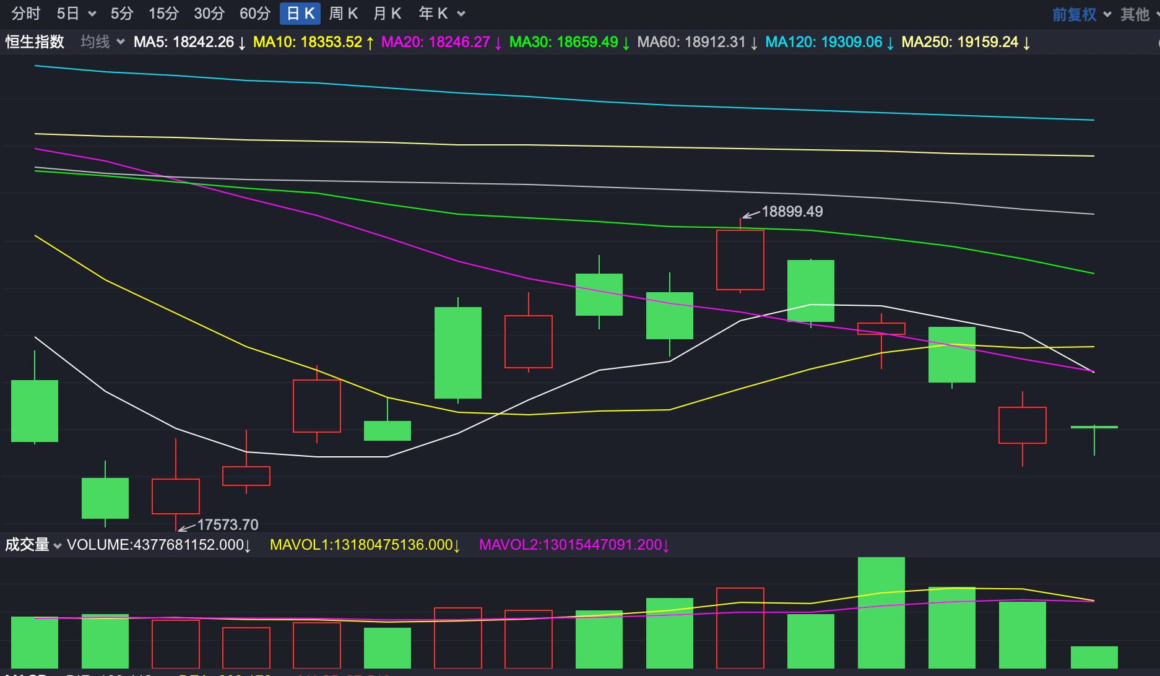Screen dimensions: 1160x676
Task: Click the 17573.70 low price marker
Action: [x=227, y=525]
